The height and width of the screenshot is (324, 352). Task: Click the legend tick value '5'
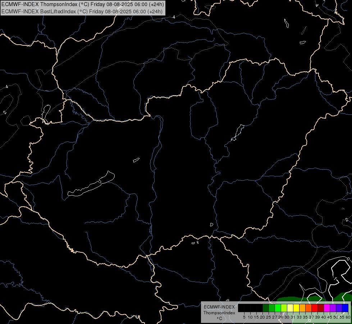(x=244, y=317)
